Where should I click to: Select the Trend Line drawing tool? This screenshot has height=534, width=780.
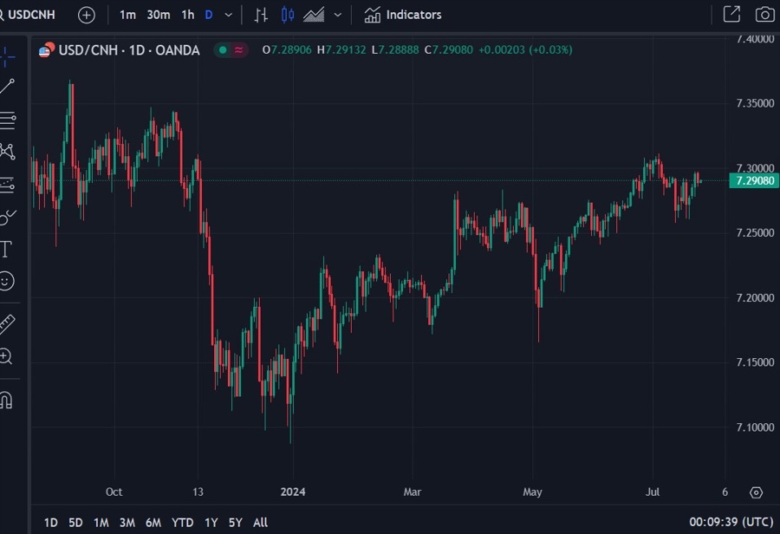point(7,87)
